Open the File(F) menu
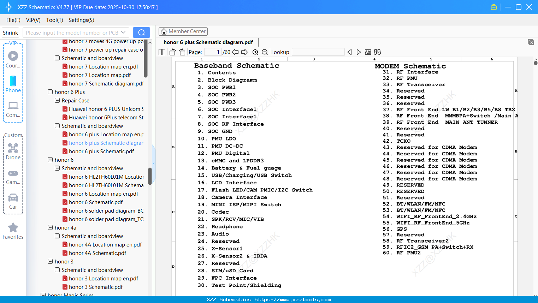This screenshot has height=303, width=538. pyautogui.click(x=13, y=20)
